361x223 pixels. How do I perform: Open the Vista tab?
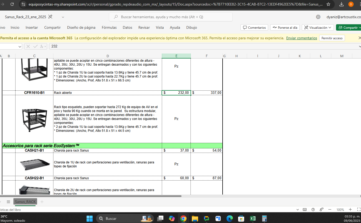click(160, 27)
